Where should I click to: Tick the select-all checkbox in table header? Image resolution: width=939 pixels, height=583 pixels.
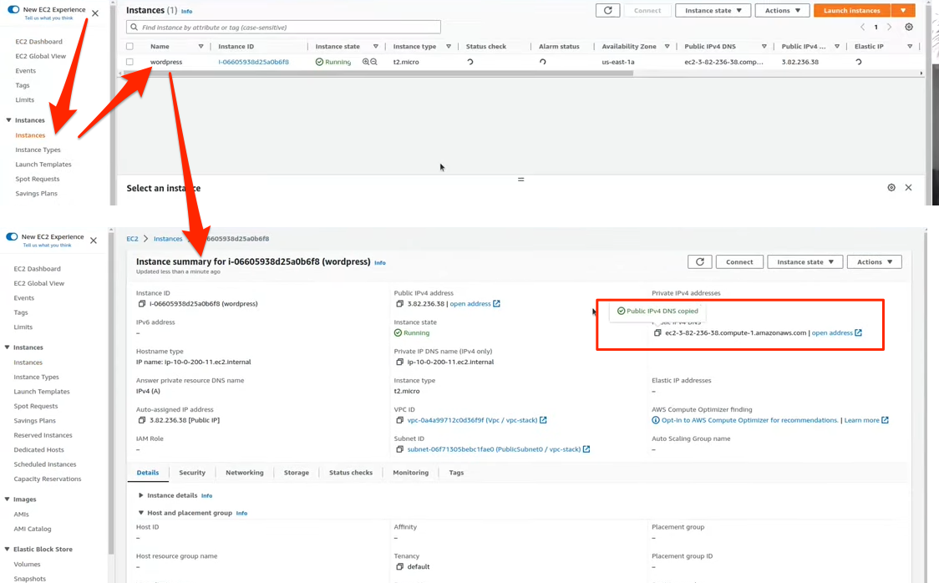129,47
